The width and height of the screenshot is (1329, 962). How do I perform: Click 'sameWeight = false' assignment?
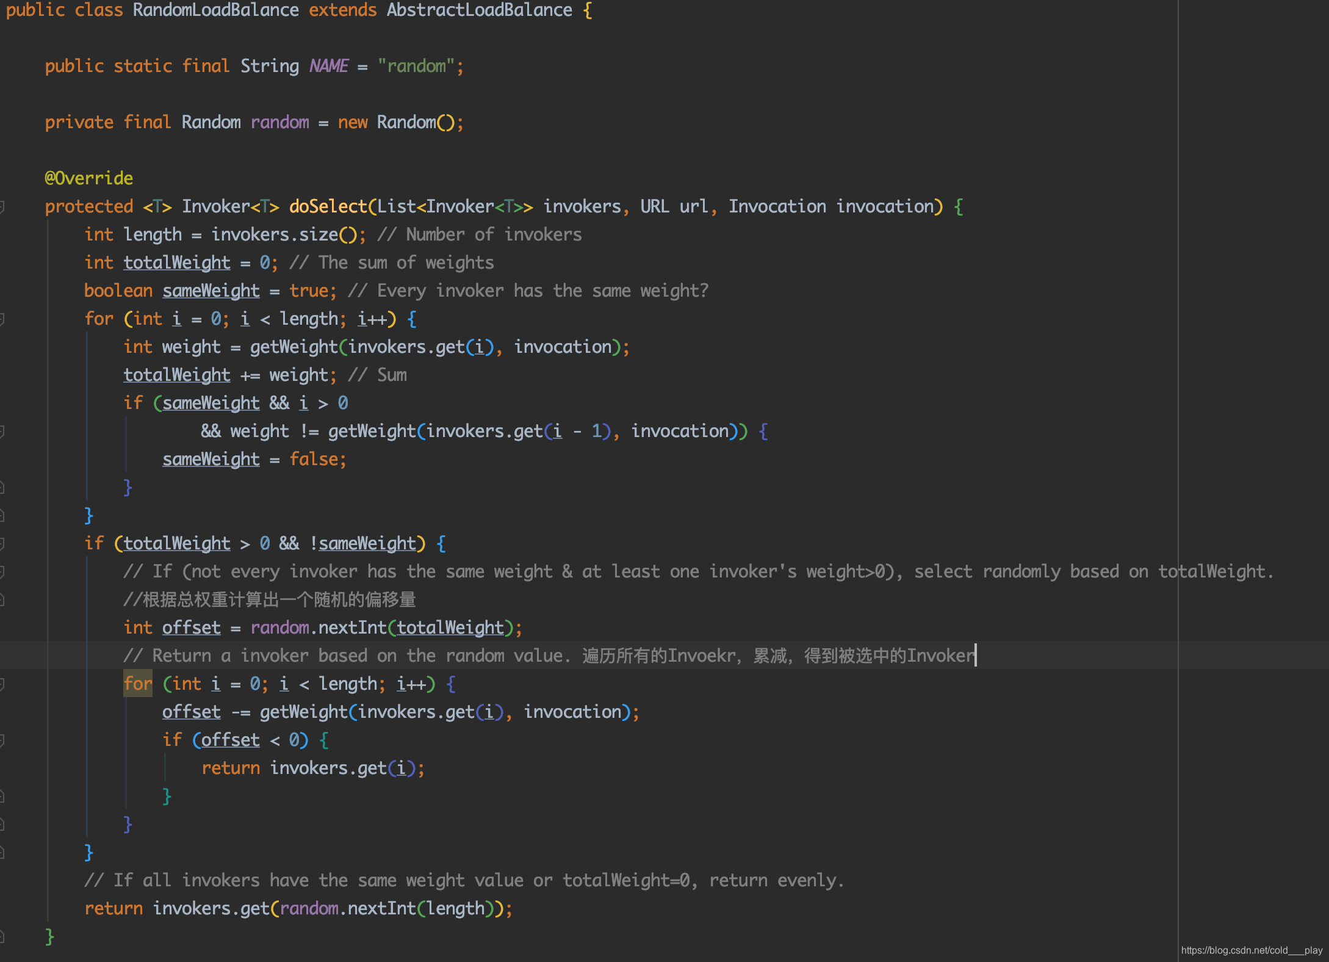pyautogui.click(x=254, y=460)
